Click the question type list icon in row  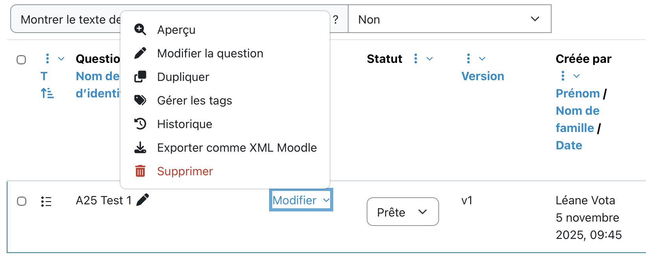(x=46, y=202)
